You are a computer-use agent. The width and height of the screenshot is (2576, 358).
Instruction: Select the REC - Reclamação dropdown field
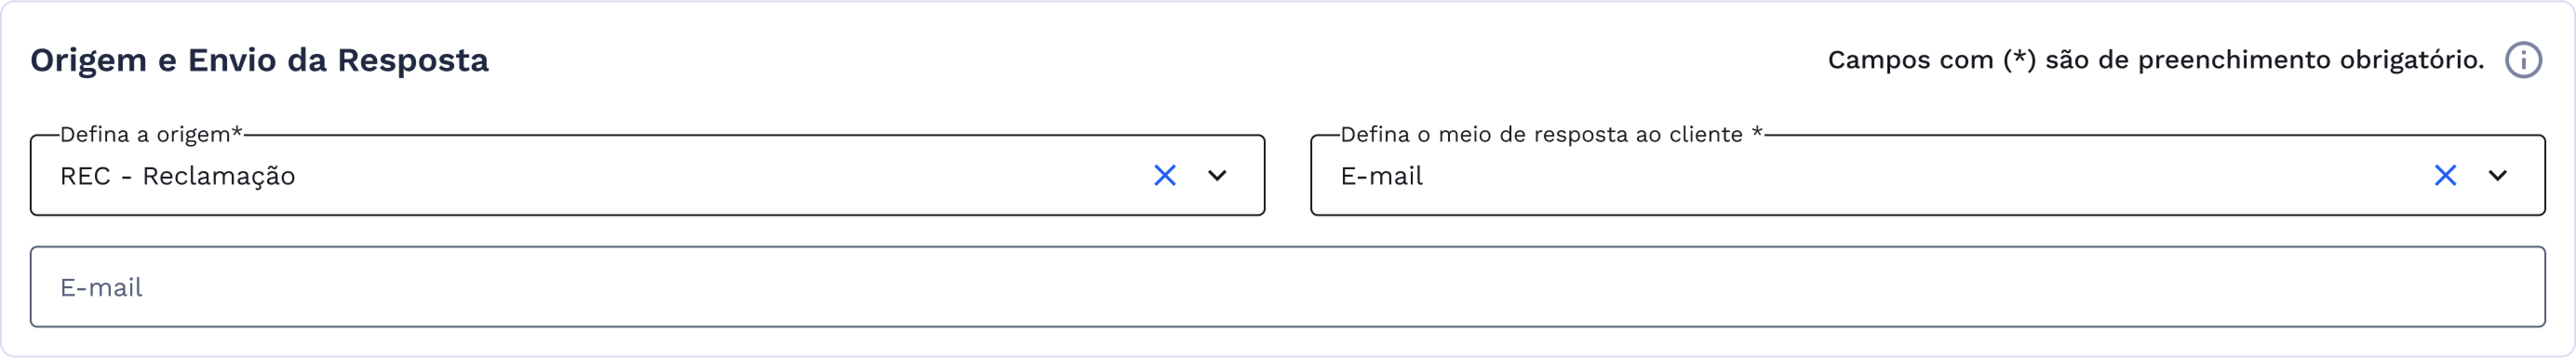point(500,176)
